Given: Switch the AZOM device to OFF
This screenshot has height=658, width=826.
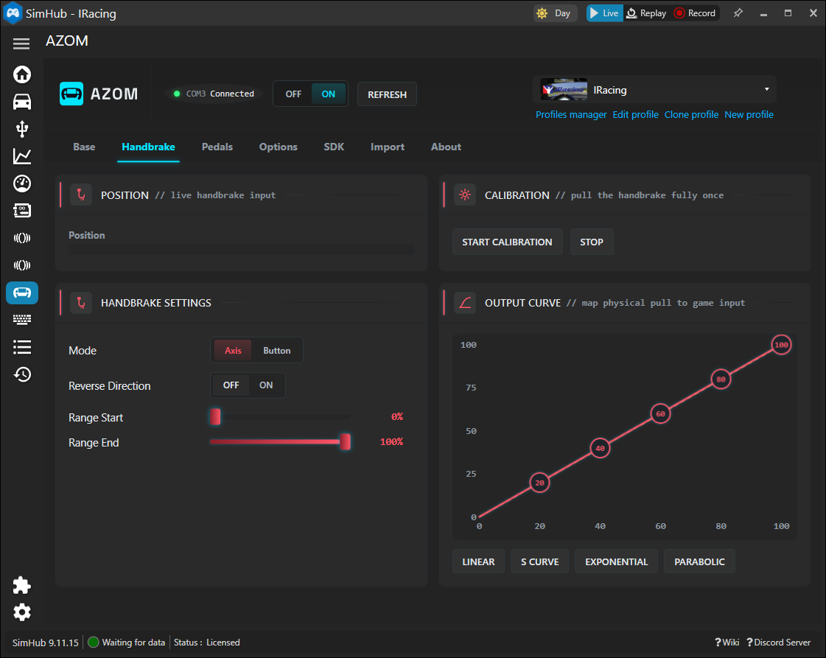Looking at the screenshot, I should [x=293, y=94].
